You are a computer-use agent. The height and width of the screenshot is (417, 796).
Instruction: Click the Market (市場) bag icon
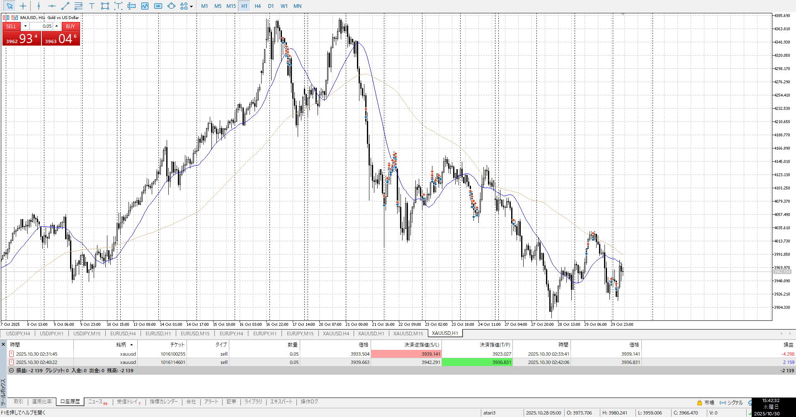[699, 402]
